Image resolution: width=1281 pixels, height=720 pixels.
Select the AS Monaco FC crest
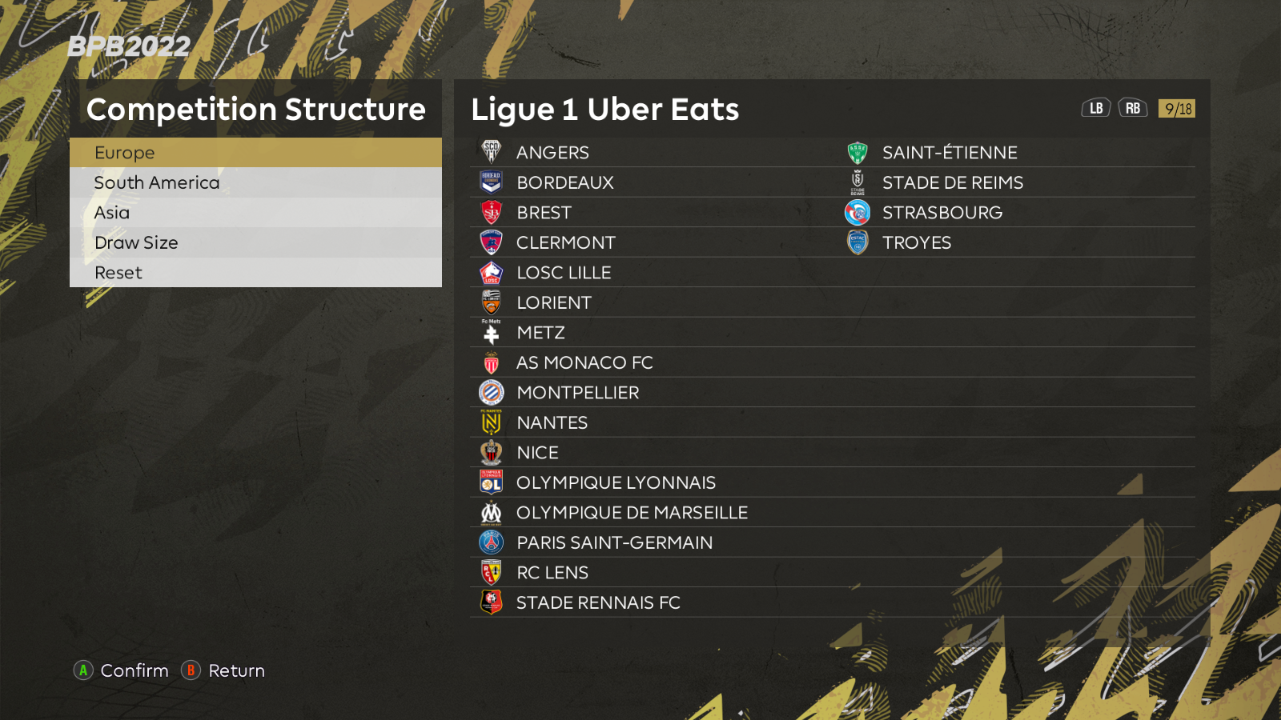(x=491, y=362)
